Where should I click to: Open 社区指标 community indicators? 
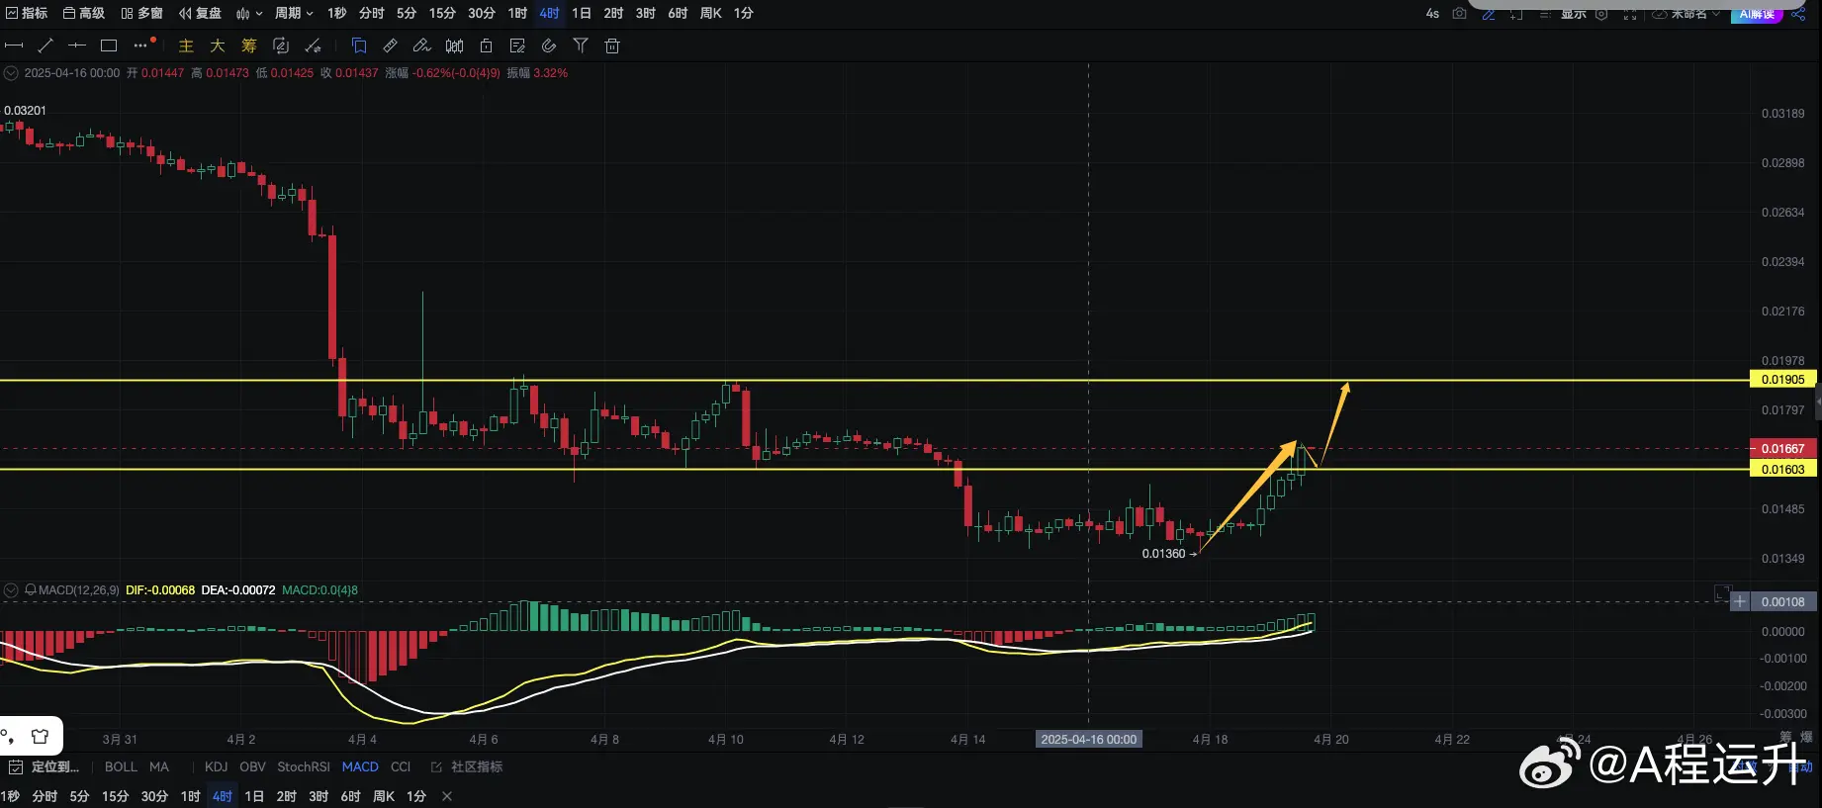(x=467, y=766)
